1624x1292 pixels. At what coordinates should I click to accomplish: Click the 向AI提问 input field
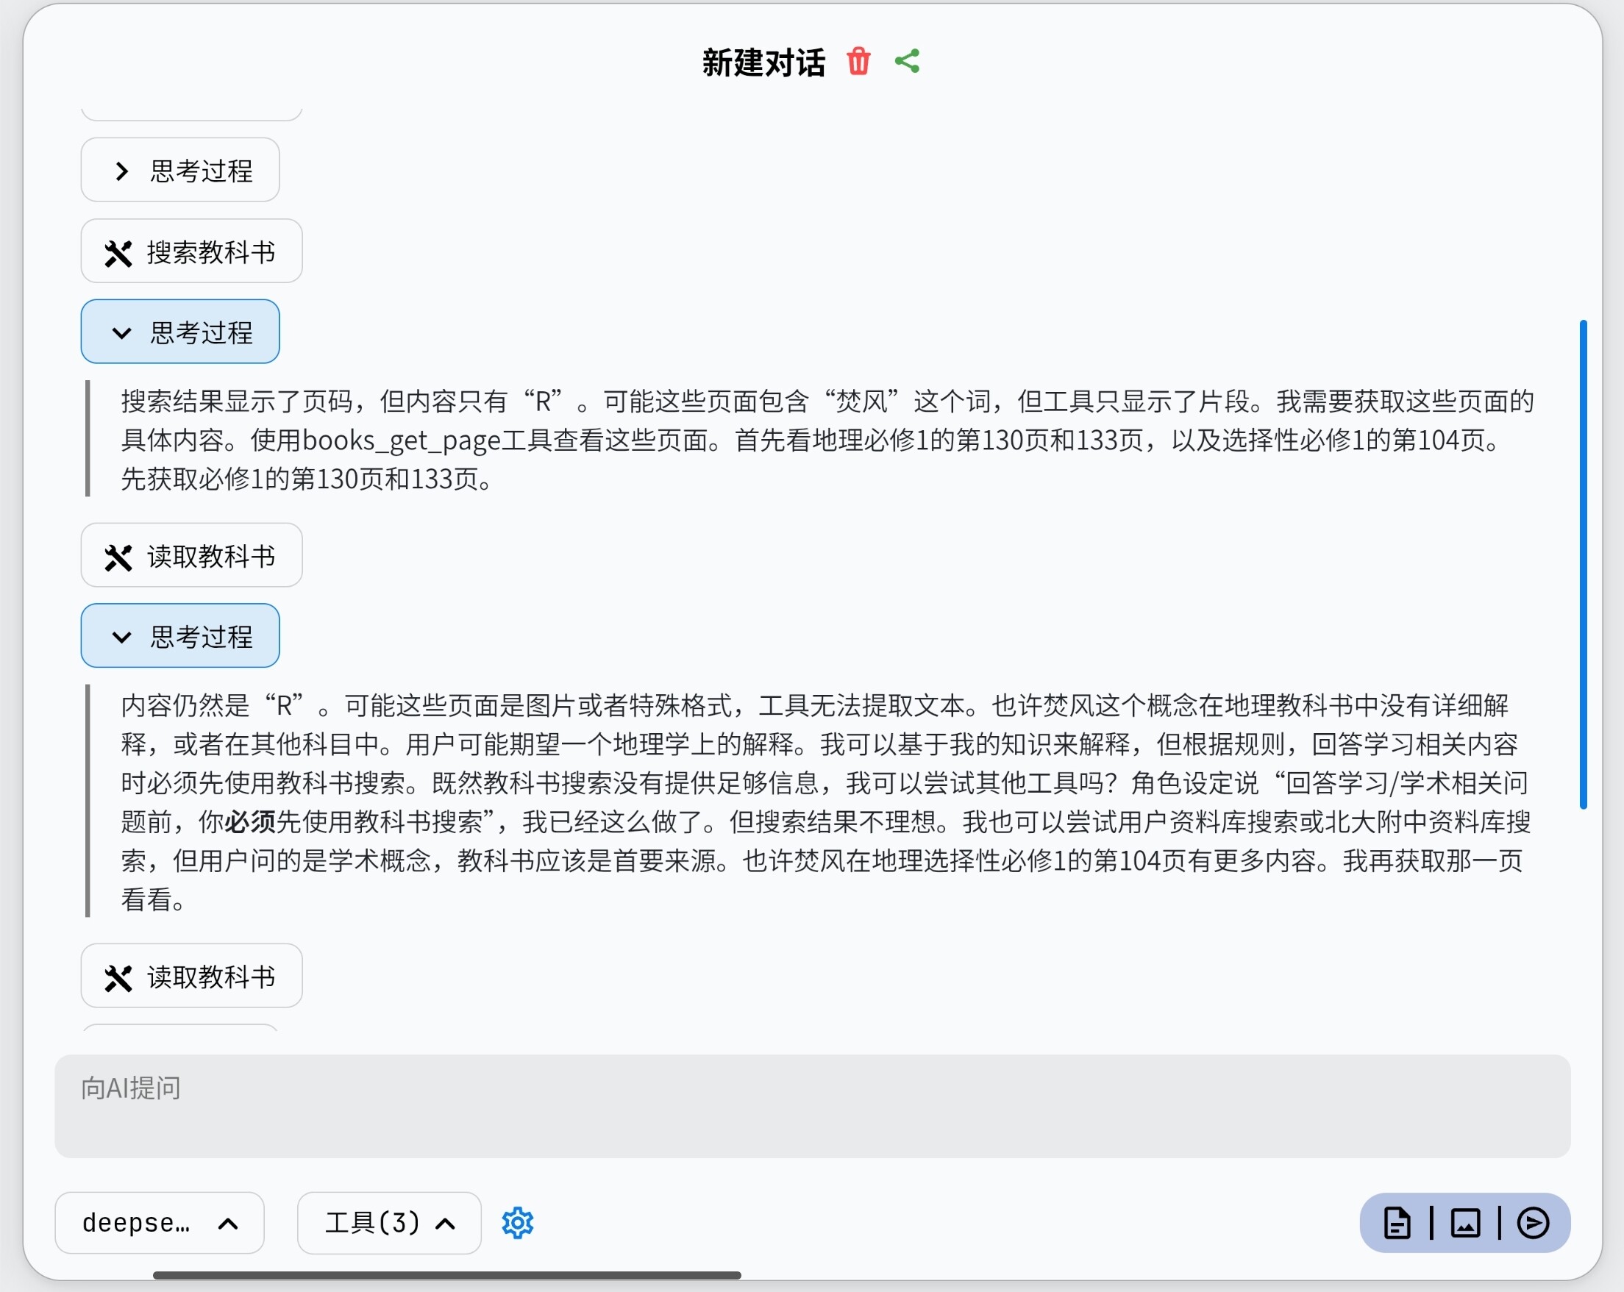point(811,1105)
